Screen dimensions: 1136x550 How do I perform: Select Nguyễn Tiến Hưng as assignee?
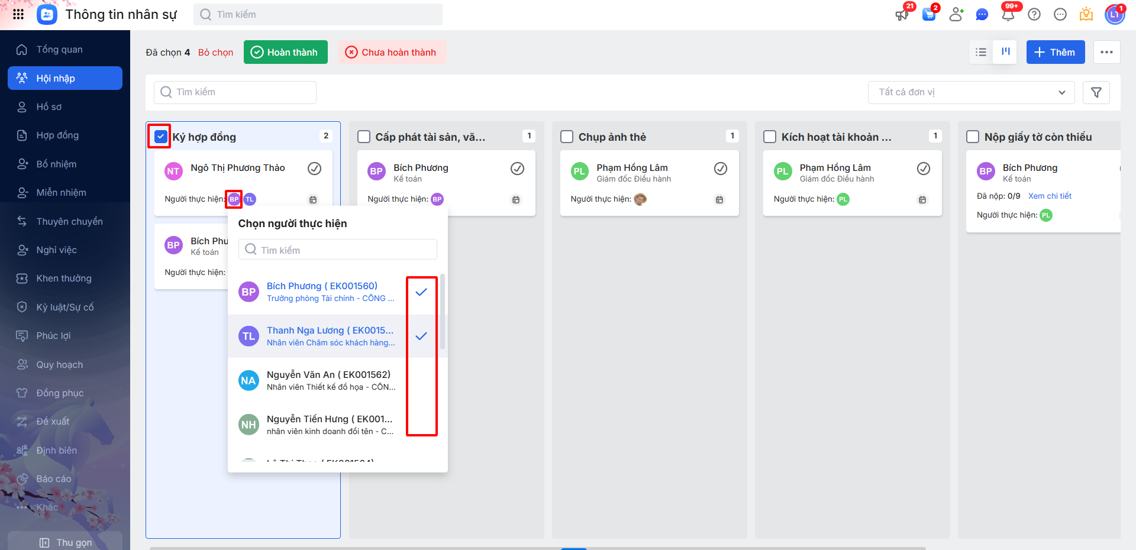(337, 425)
